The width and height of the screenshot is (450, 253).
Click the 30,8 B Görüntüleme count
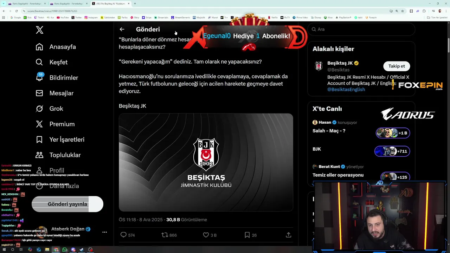point(187,220)
